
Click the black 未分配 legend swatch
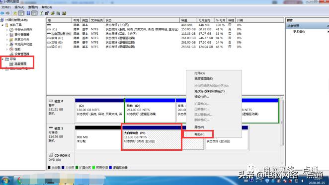coord(49,168)
